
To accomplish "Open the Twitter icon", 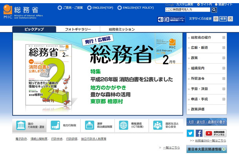I will coord(190,133).
